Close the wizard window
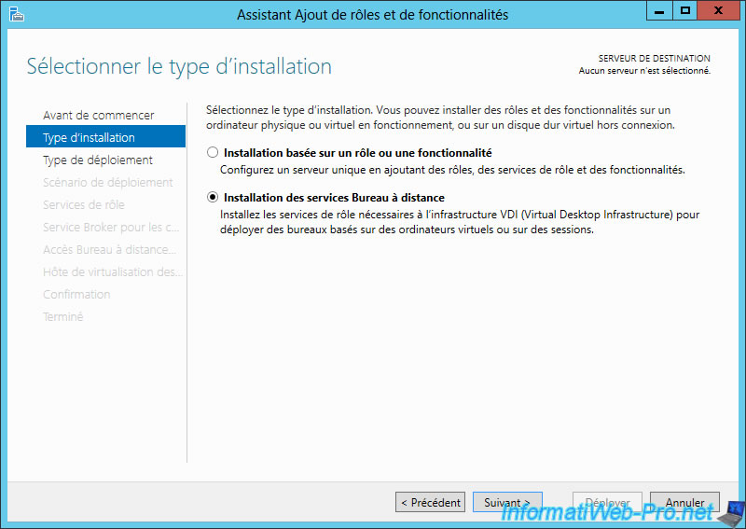 pos(718,11)
